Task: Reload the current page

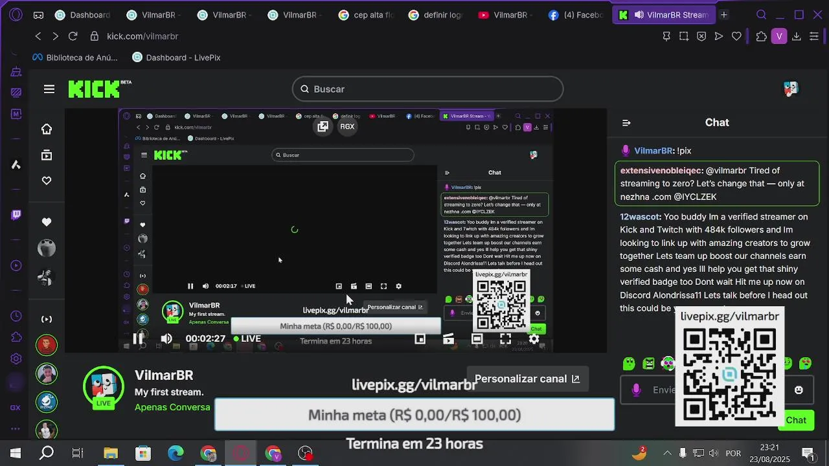Action: [73, 36]
